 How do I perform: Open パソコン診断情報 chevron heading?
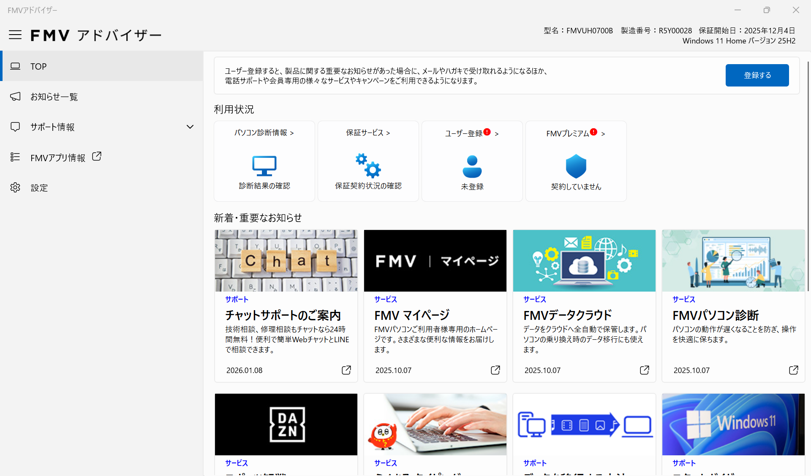click(264, 133)
